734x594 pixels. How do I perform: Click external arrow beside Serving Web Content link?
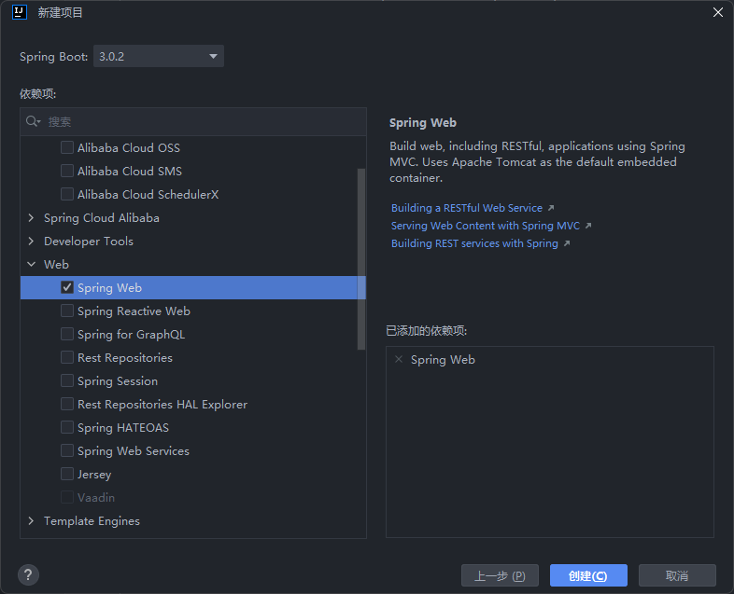[x=588, y=226]
